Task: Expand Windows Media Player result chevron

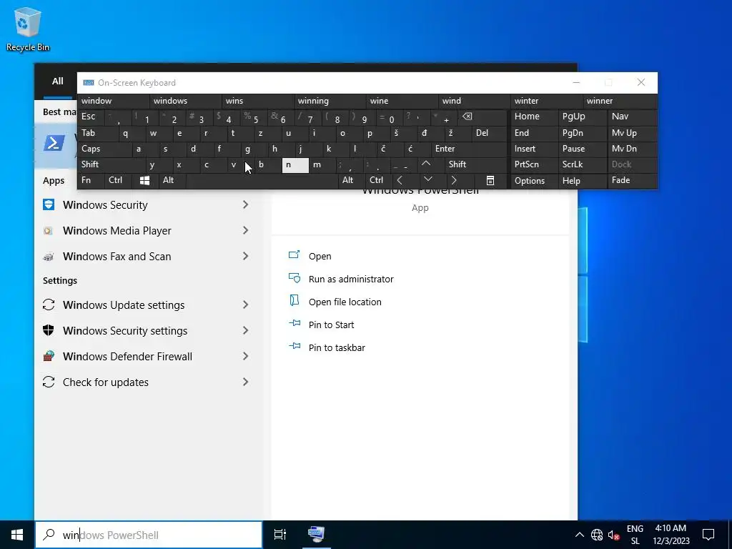Action: (246, 230)
